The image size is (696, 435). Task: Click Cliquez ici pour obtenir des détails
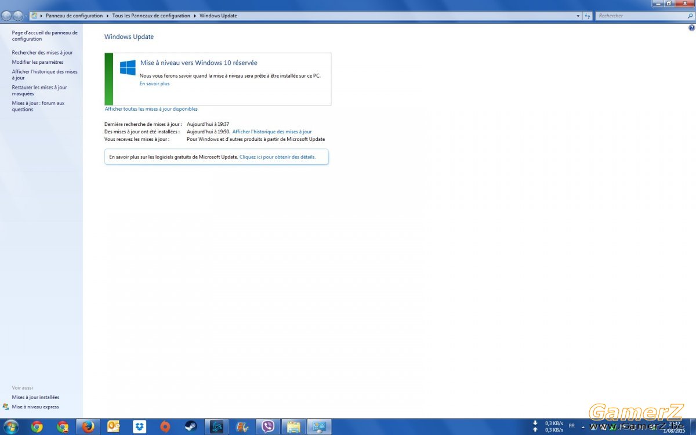pos(278,157)
